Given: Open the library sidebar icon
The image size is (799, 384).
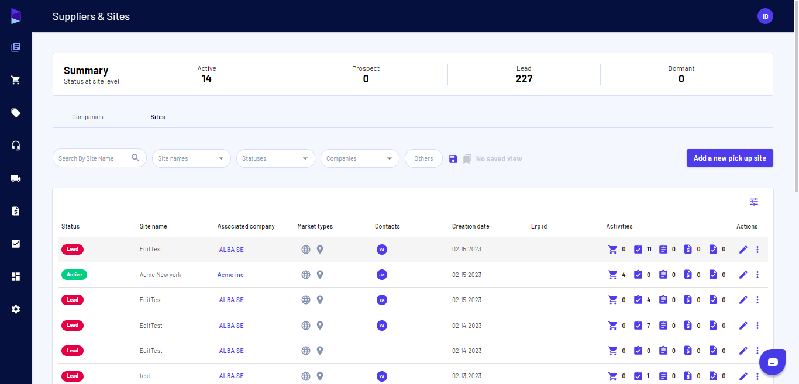Looking at the screenshot, I should pos(16,47).
